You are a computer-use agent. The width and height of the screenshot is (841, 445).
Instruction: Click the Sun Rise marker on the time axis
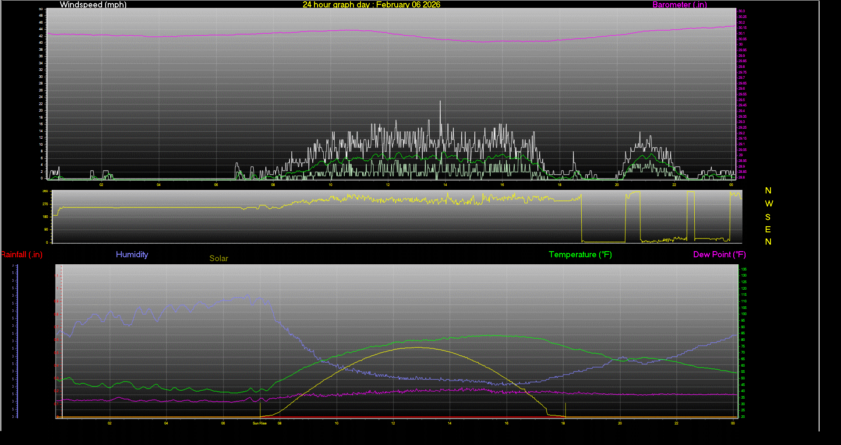[259, 423]
